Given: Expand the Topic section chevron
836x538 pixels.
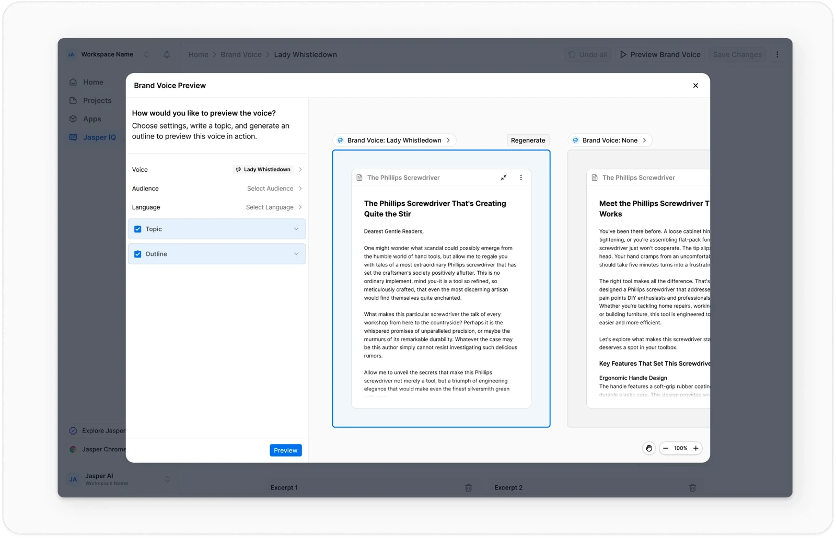Looking at the screenshot, I should click(296, 229).
